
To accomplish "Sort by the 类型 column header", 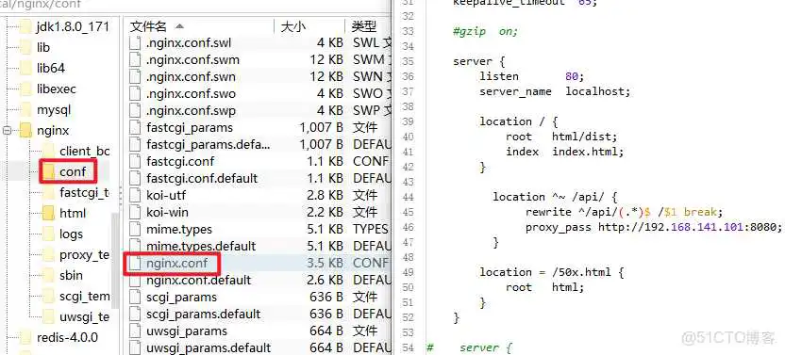I will [x=368, y=26].
